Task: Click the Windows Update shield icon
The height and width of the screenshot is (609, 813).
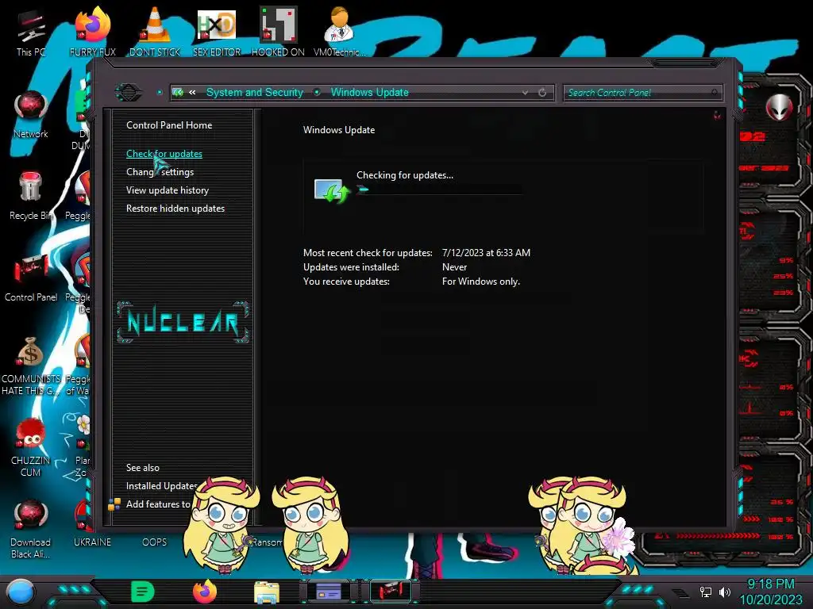Action: pos(332,190)
